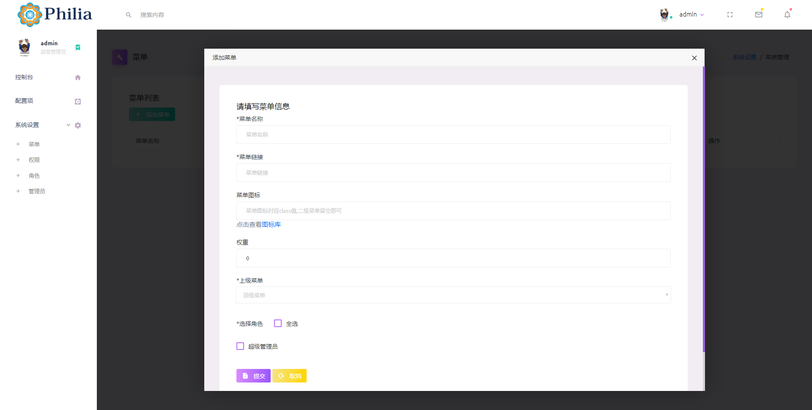Click the green bookmark badge icon in sidebar

pos(78,47)
